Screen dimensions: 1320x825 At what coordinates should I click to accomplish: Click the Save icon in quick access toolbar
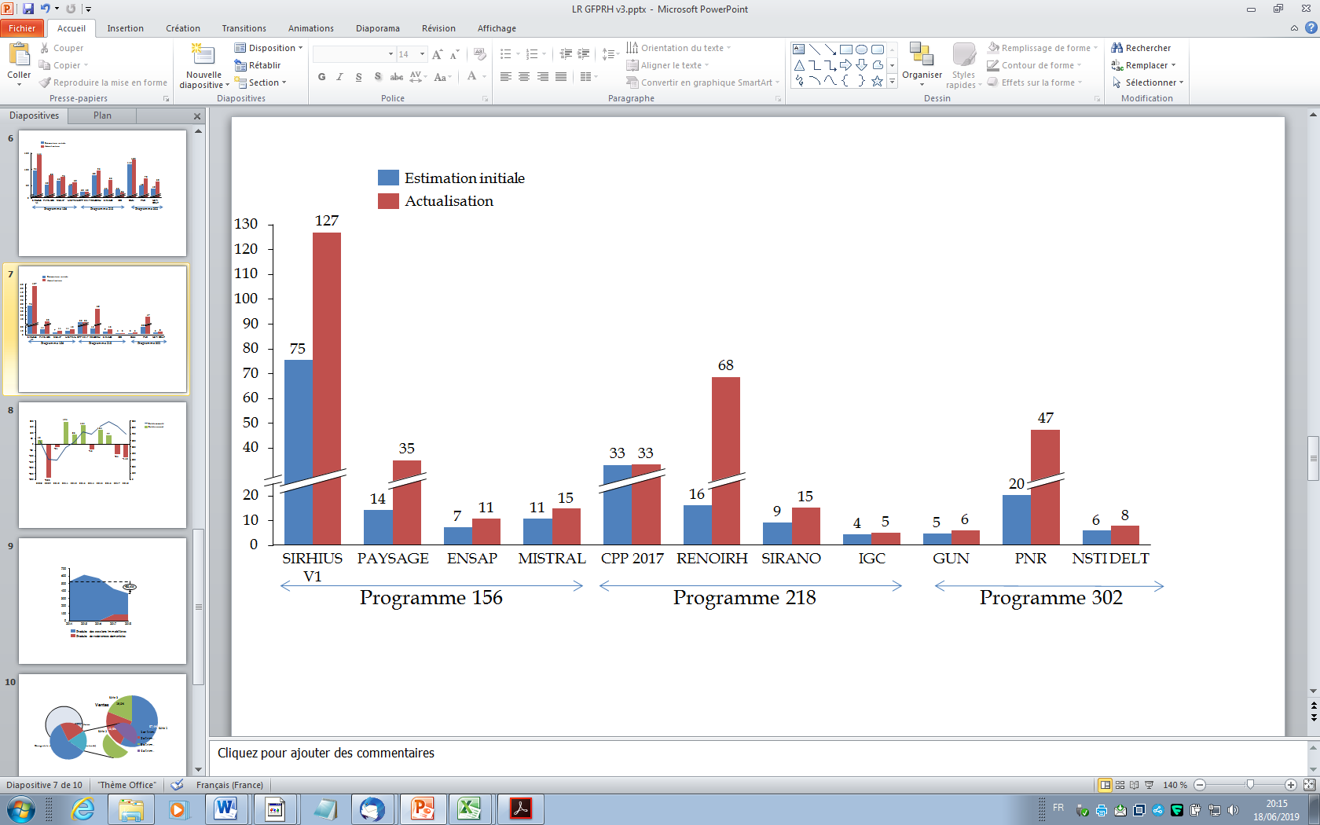pos(28,9)
